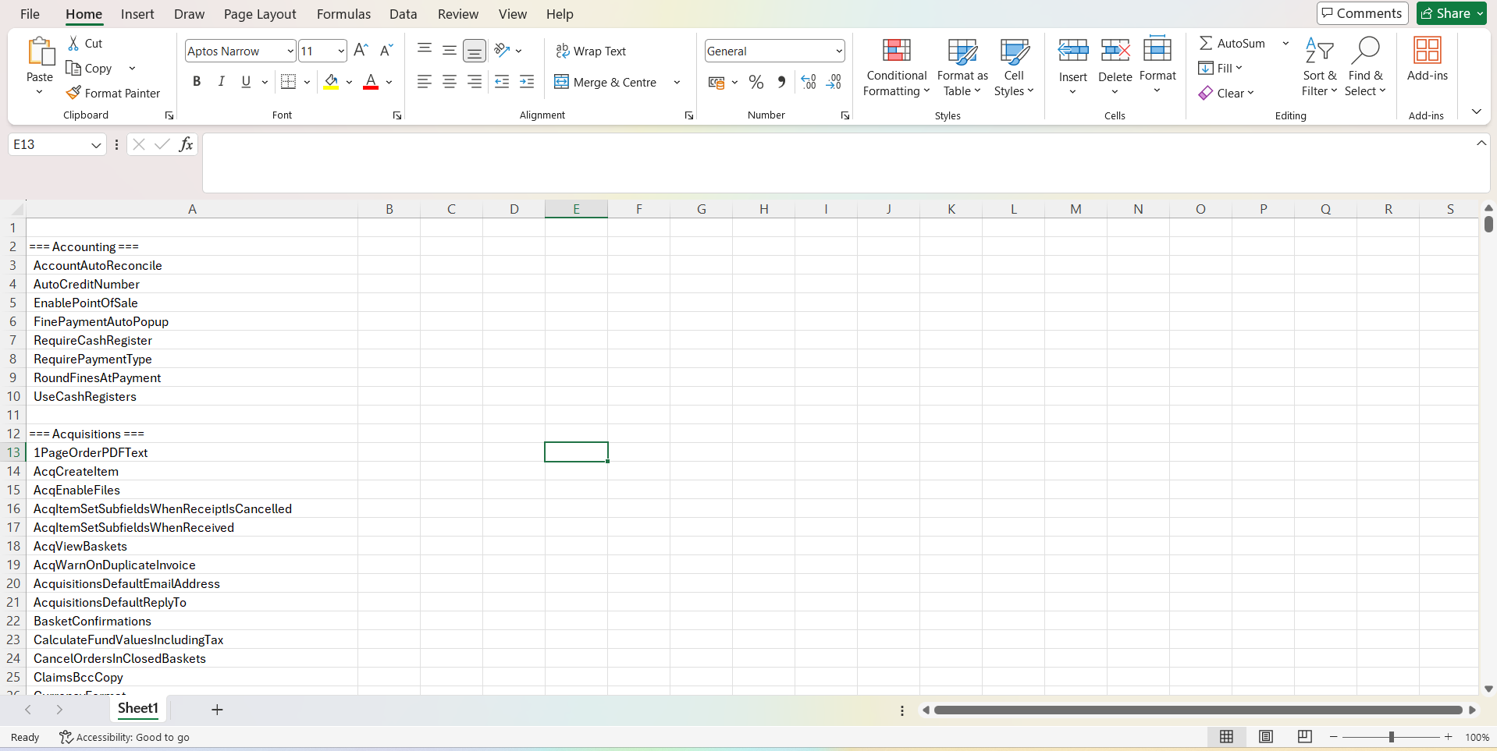Select cell A16 AcqItemSetSubfieldsWhenReceiptIsCancelled
This screenshot has width=1497, height=751.
(x=162, y=508)
